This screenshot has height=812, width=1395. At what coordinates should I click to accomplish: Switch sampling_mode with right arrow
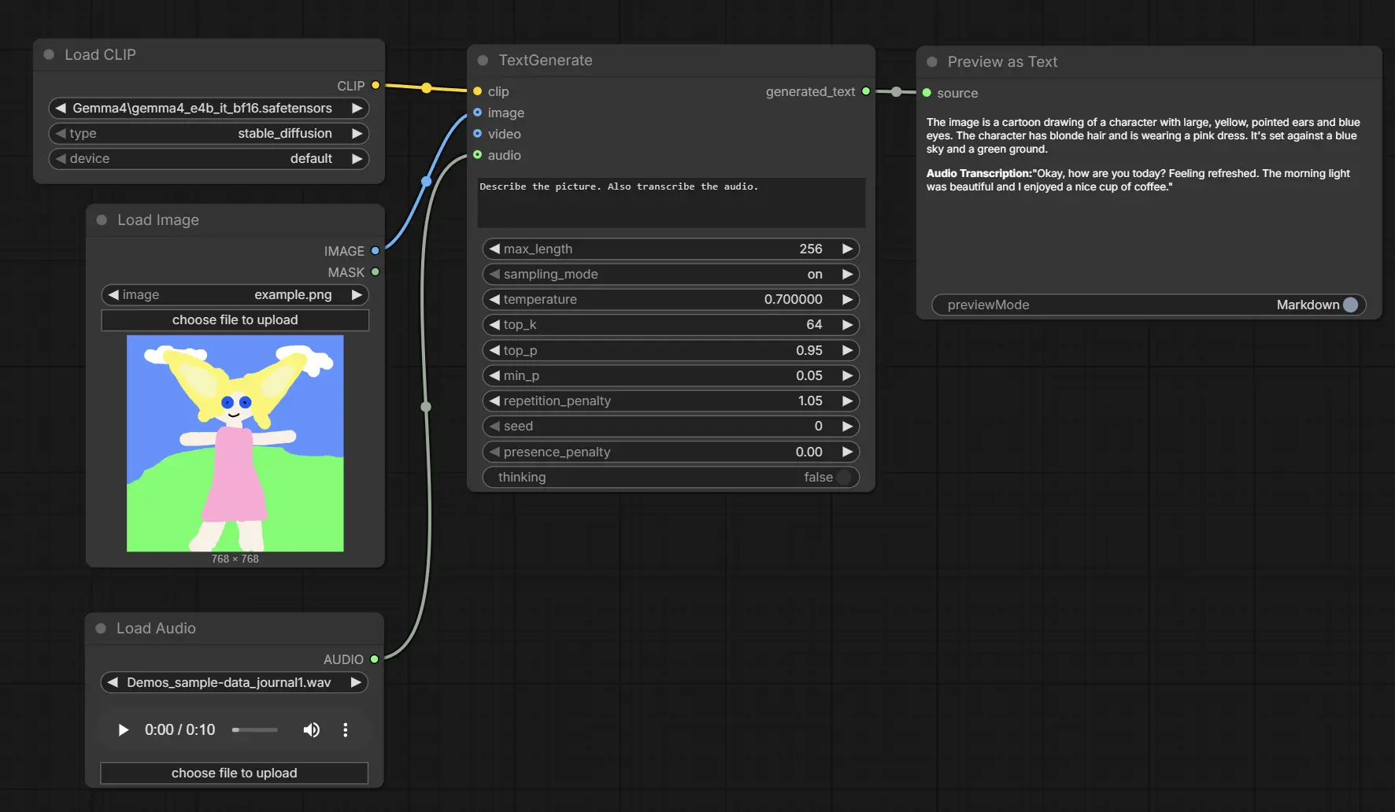click(x=847, y=274)
